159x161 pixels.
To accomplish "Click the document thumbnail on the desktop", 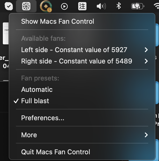I will coord(6,33).
